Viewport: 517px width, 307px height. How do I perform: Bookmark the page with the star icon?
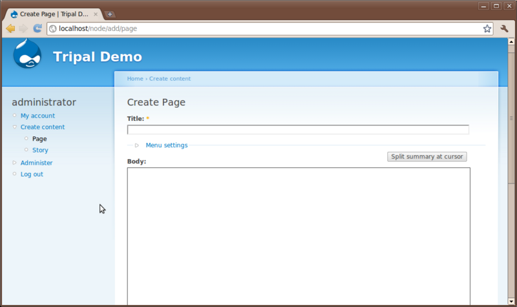pos(487,28)
